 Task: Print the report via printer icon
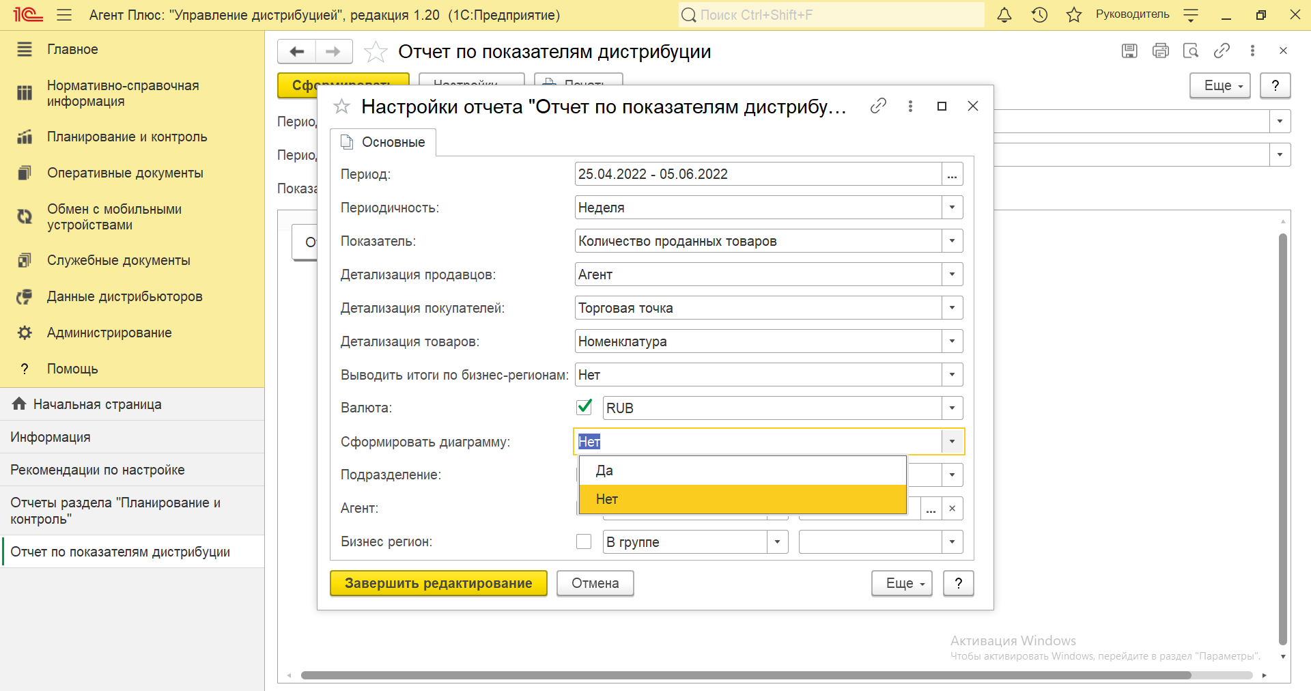(1160, 51)
